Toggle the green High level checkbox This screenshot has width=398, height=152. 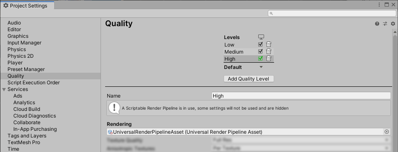coord(260,59)
